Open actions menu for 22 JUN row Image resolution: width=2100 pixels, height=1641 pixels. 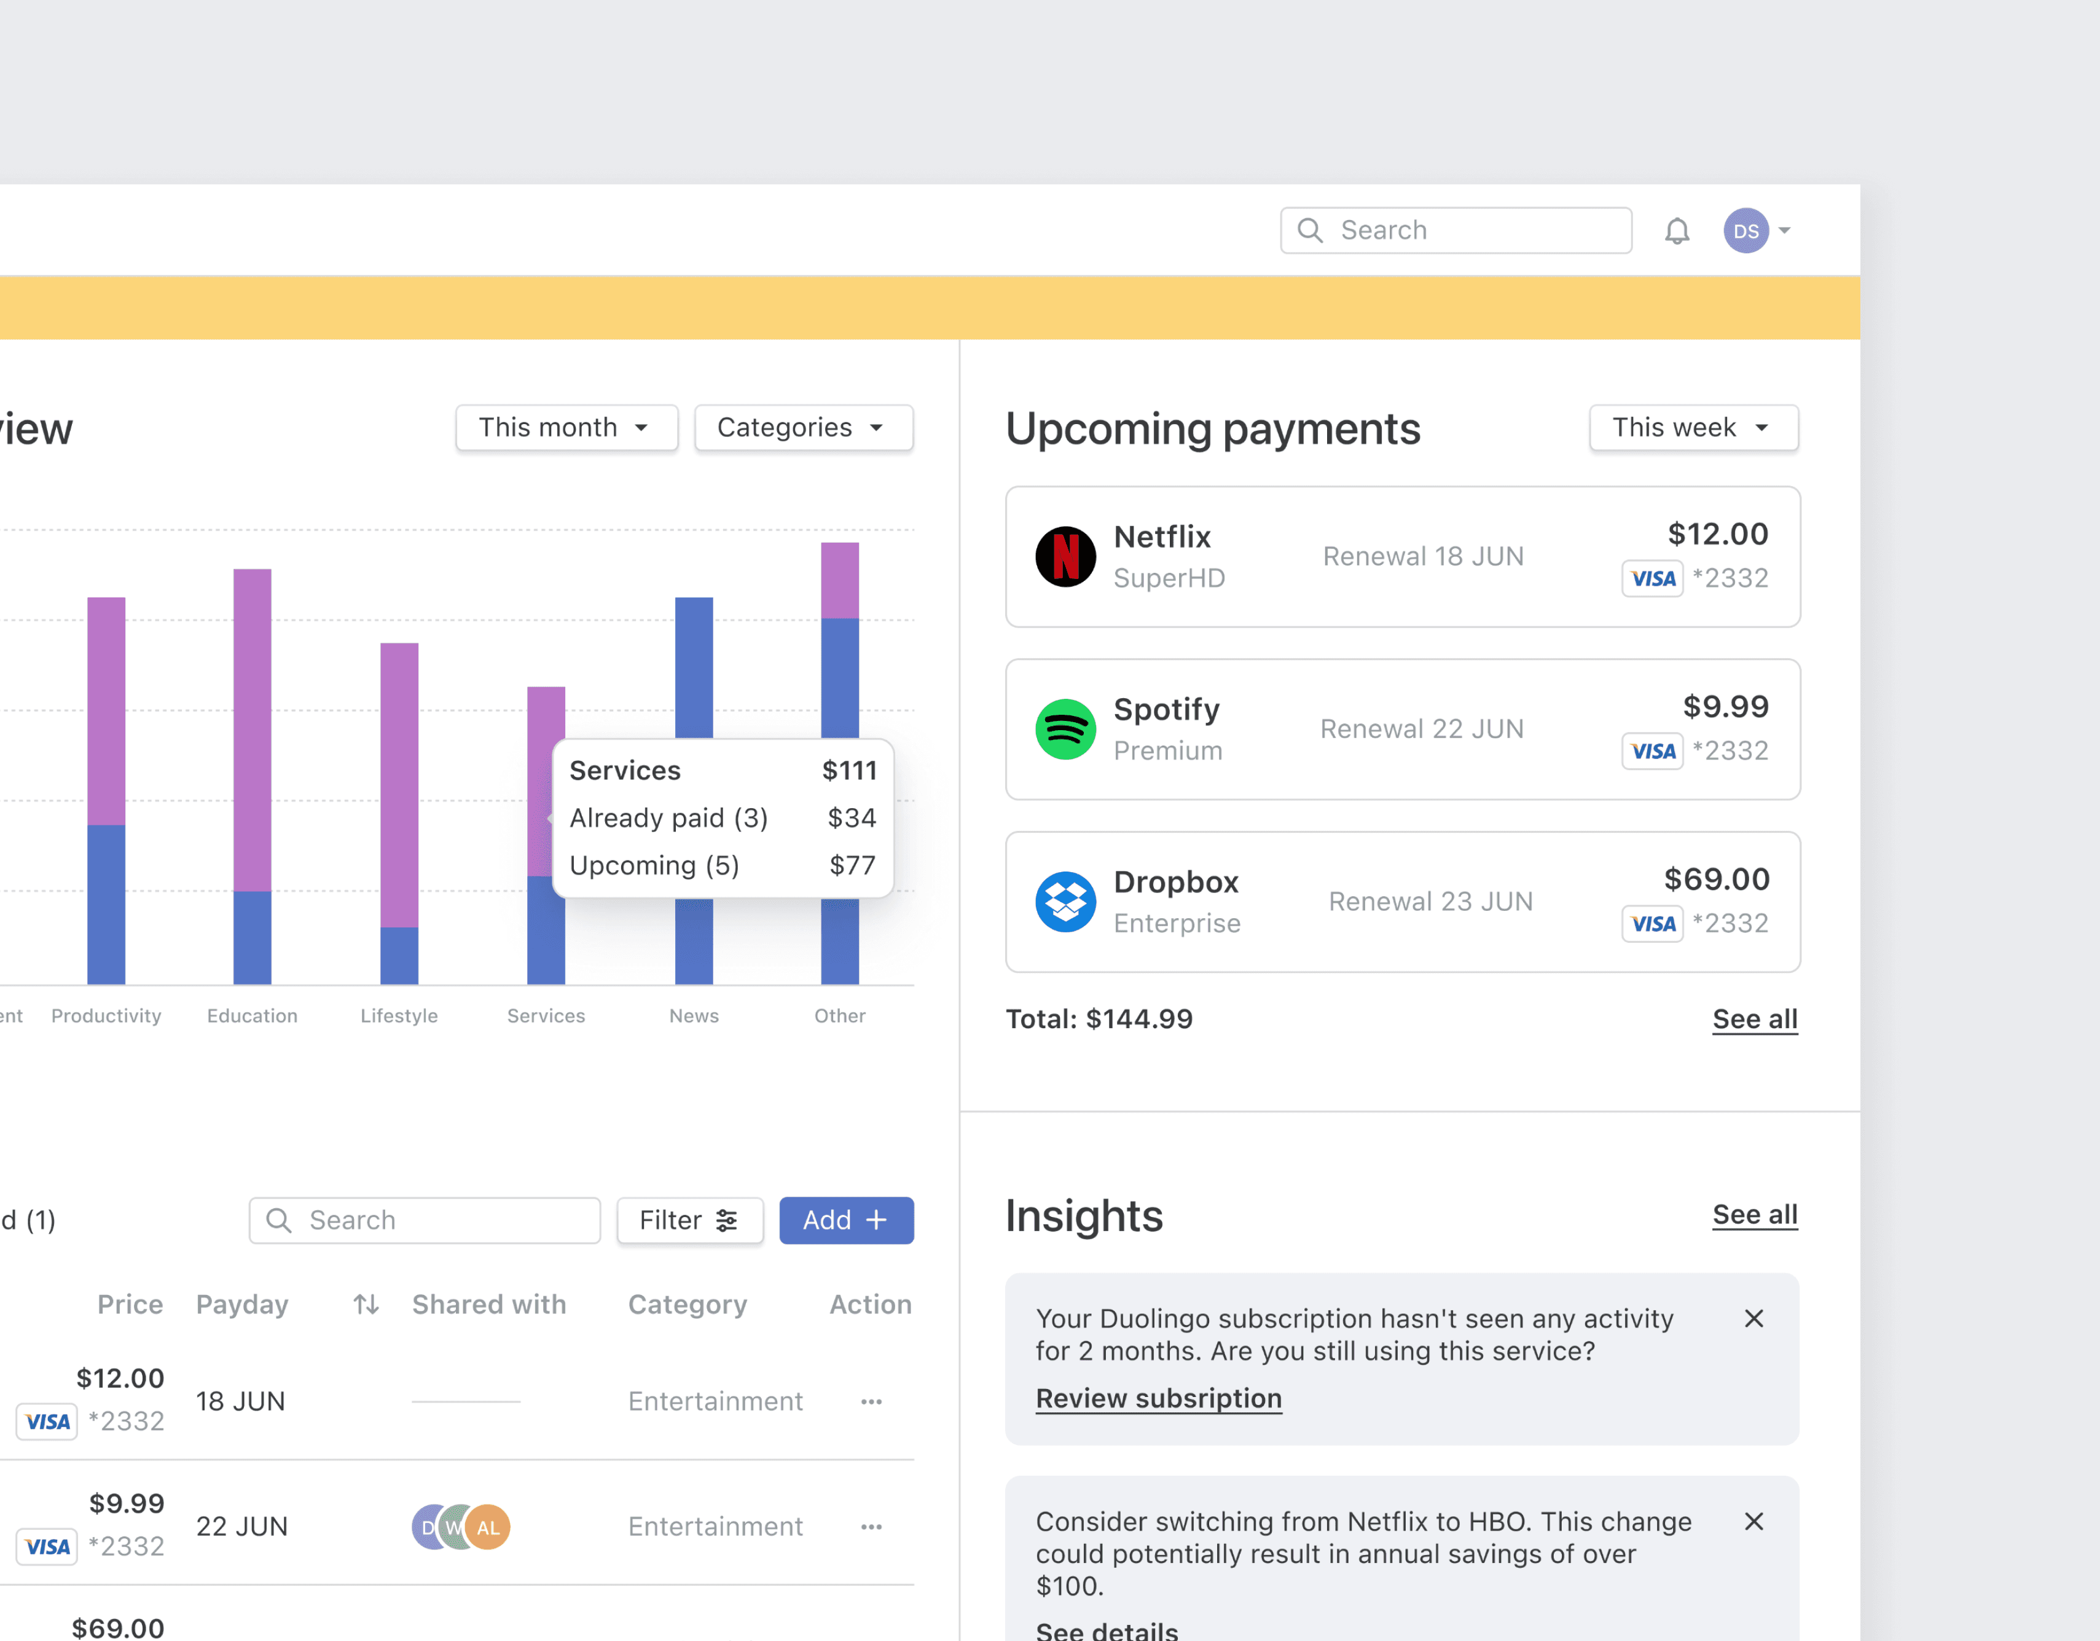tap(871, 1527)
